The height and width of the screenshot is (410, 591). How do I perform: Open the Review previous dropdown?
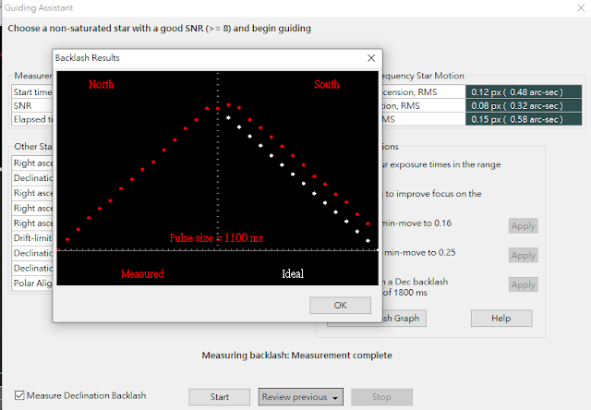pyautogui.click(x=301, y=397)
